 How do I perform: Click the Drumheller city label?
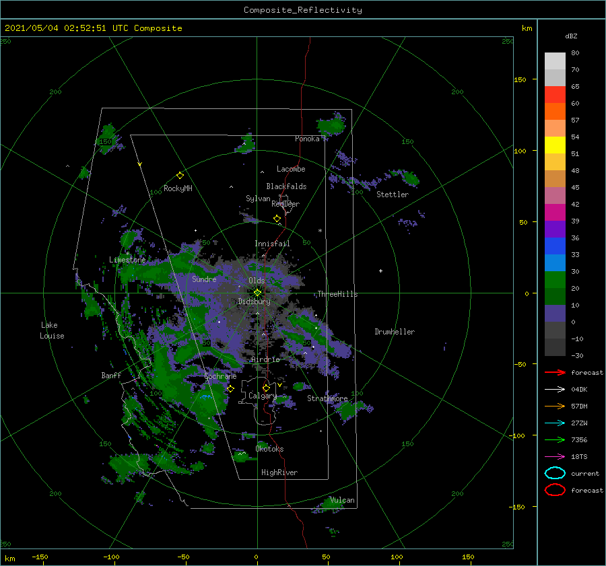[x=395, y=332]
